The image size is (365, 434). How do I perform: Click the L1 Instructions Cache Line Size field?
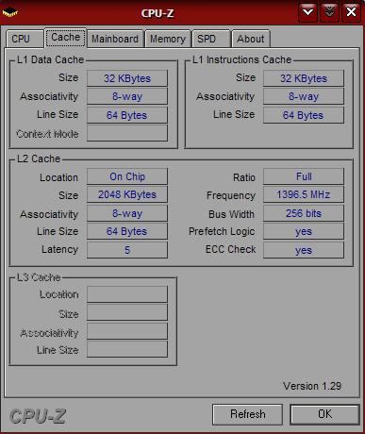pos(304,115)
